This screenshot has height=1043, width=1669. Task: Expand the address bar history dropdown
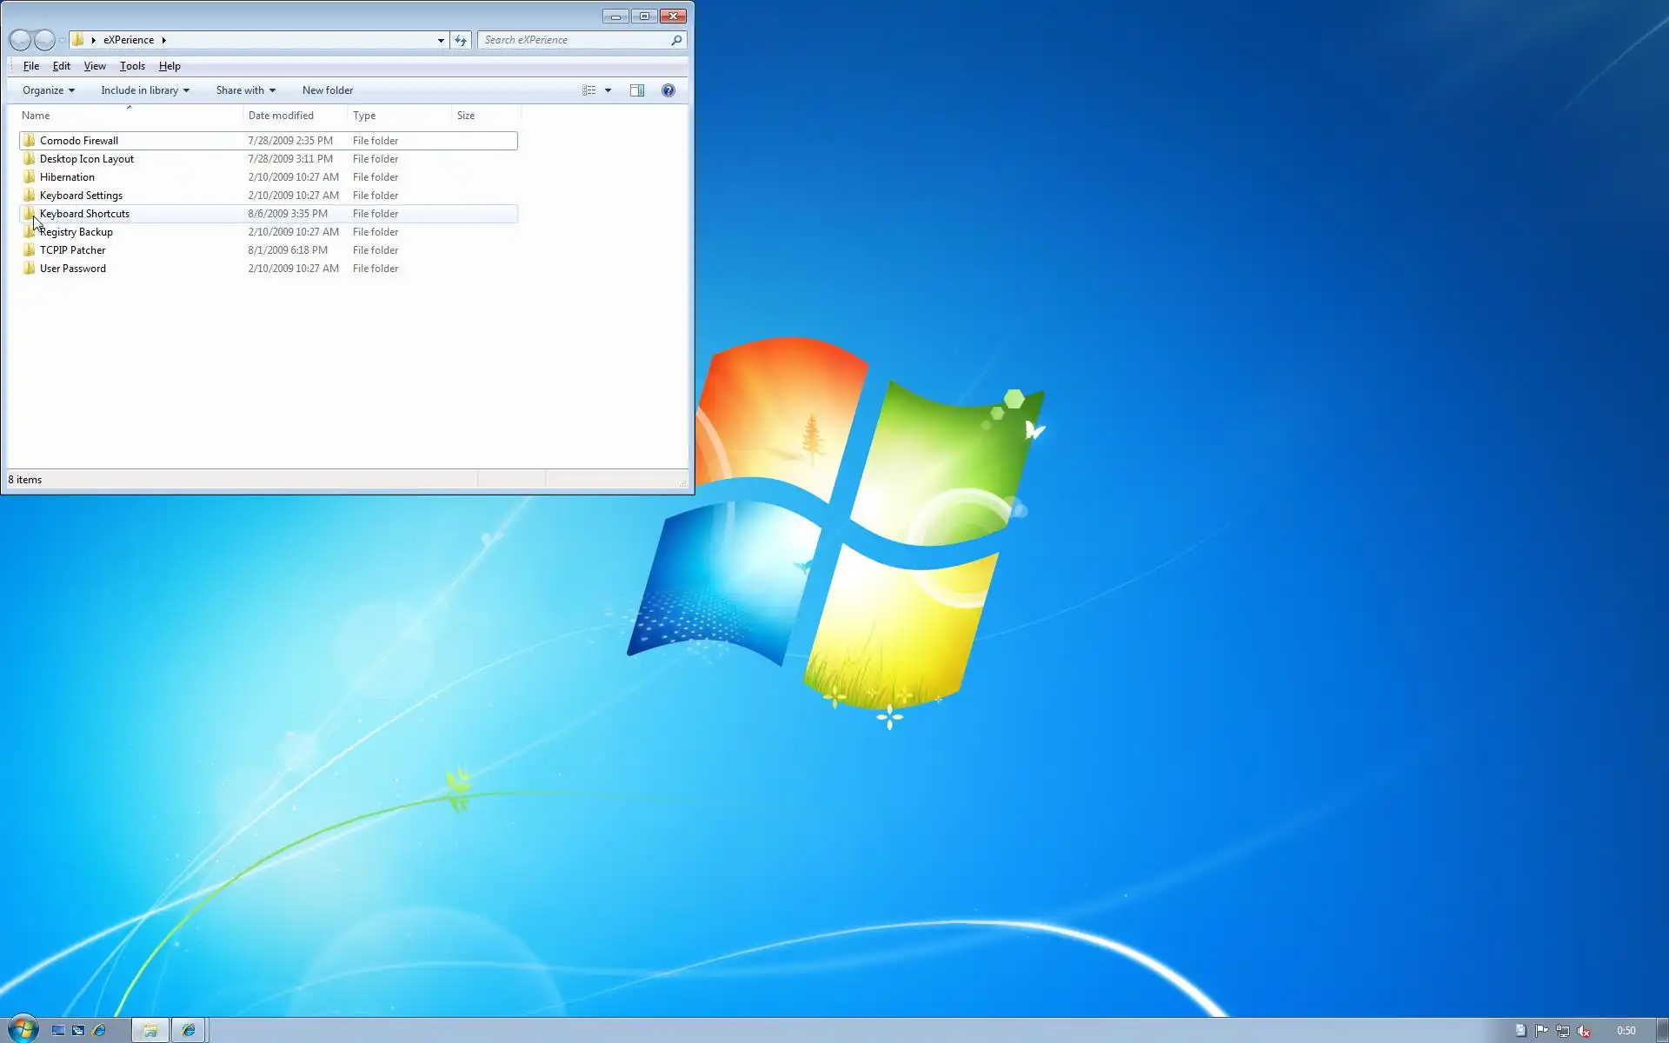click(441, 40)
